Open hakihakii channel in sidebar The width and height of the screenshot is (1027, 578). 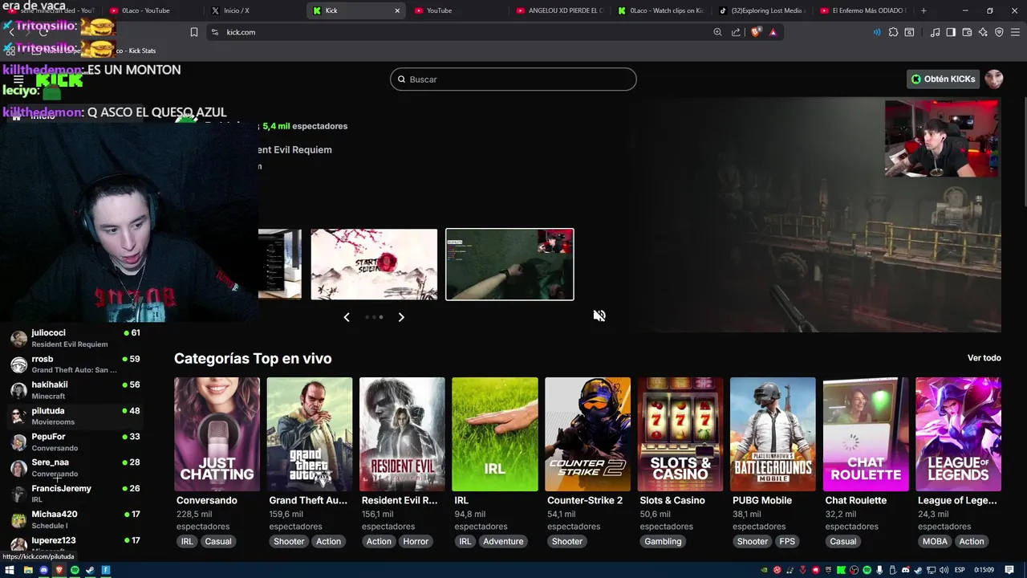point(75,389)
